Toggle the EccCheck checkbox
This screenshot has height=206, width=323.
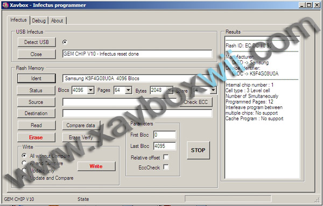click(166, 167)
